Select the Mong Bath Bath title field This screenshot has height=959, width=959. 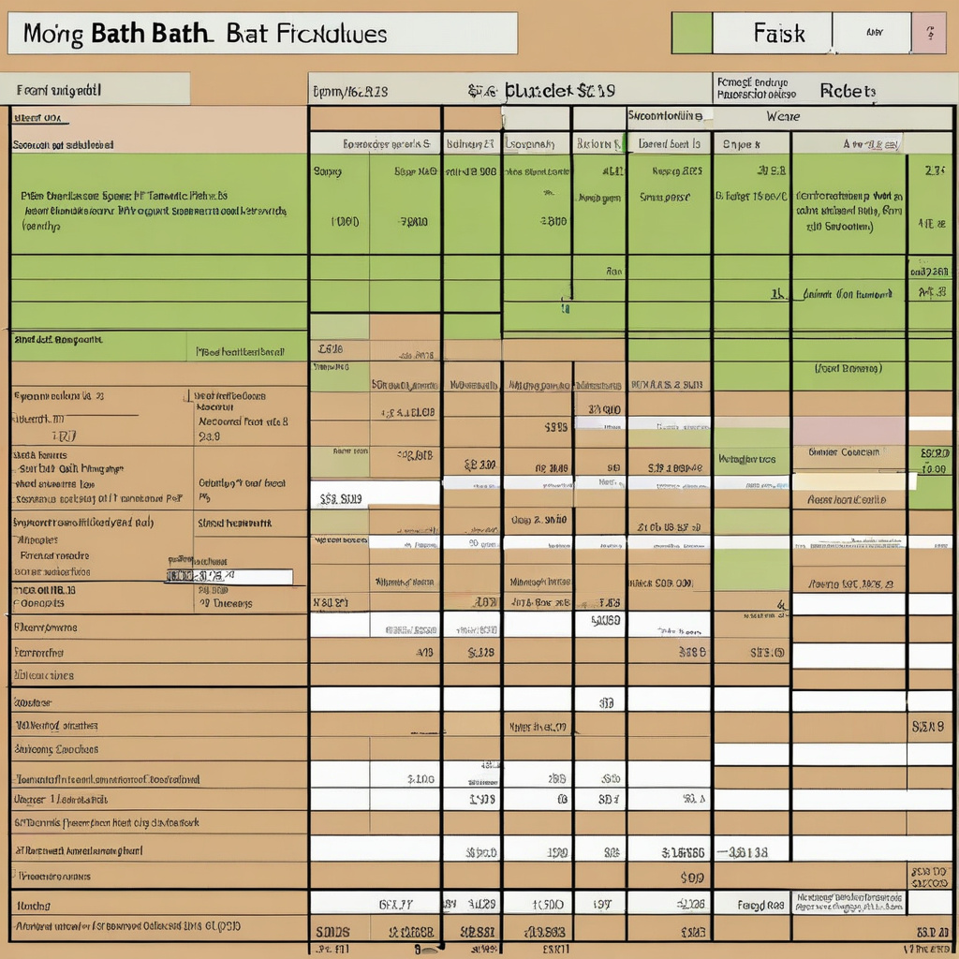[262, 34]
